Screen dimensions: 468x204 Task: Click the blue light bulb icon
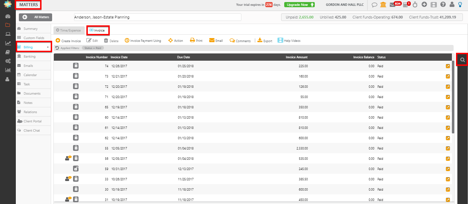pos(460,5)
